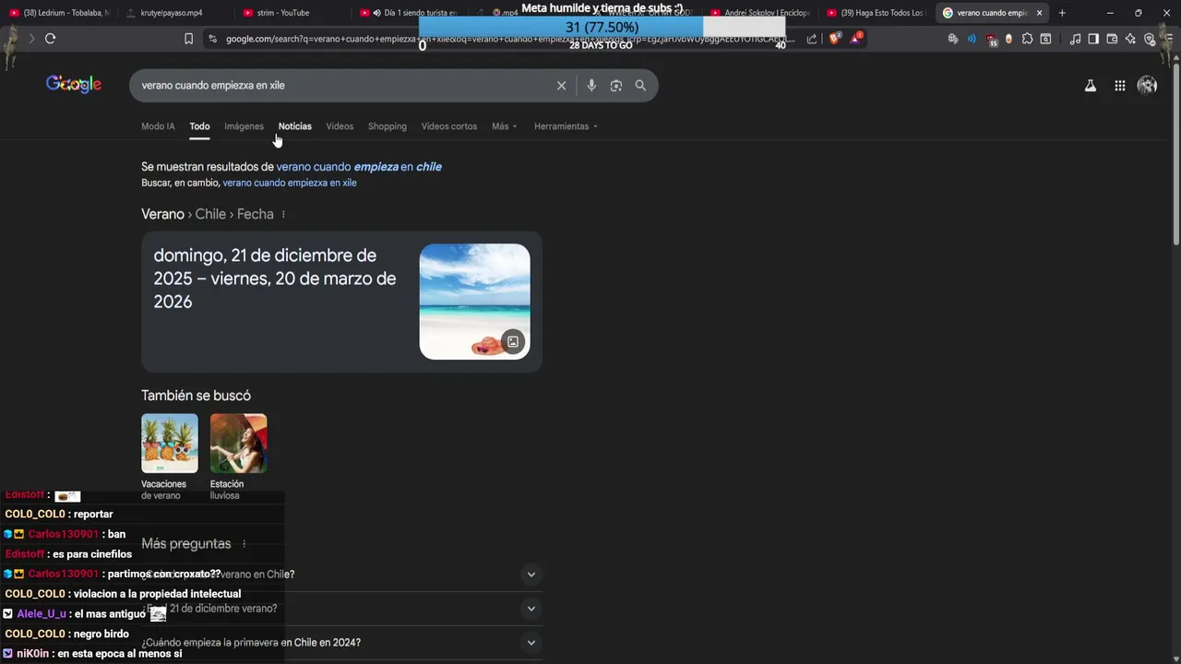The width and height of the screenshot is (1181, 664).
Task: Open the music note media control icon
Action: [x=1075, y=39]
